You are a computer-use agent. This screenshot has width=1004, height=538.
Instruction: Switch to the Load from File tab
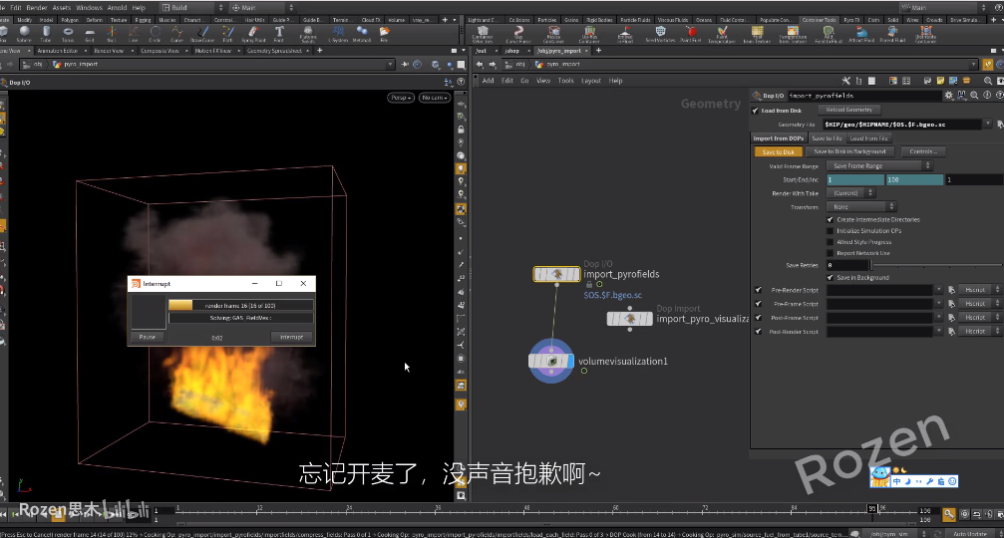tap(868, 138)
